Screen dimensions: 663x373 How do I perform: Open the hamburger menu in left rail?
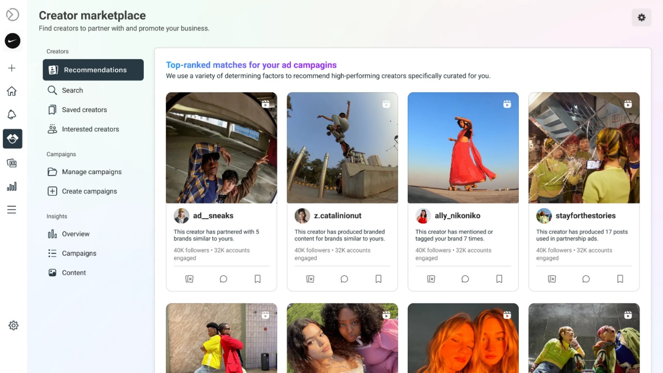[x=12, y=210]
